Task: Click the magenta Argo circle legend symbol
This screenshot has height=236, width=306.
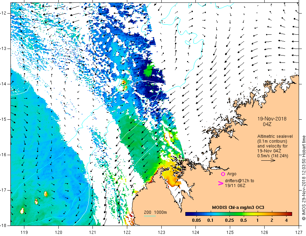Action: (x=223, y=174)
